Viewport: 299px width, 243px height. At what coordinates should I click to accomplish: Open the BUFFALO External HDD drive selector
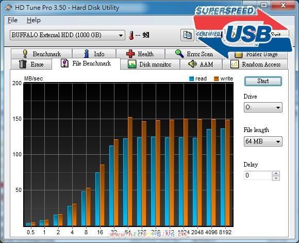pos(68,35)
